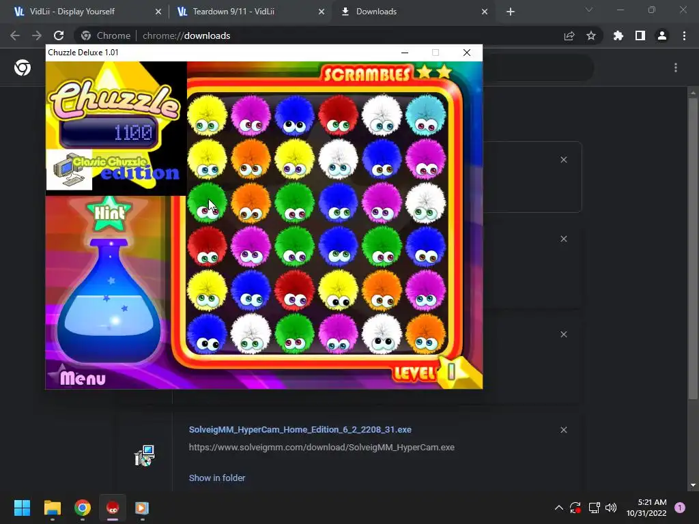This screenshot has height=524, width=699.
Task: Open SolveigMM_HyperCam_Home_Edition exe download link
Action: pos(300,430)
